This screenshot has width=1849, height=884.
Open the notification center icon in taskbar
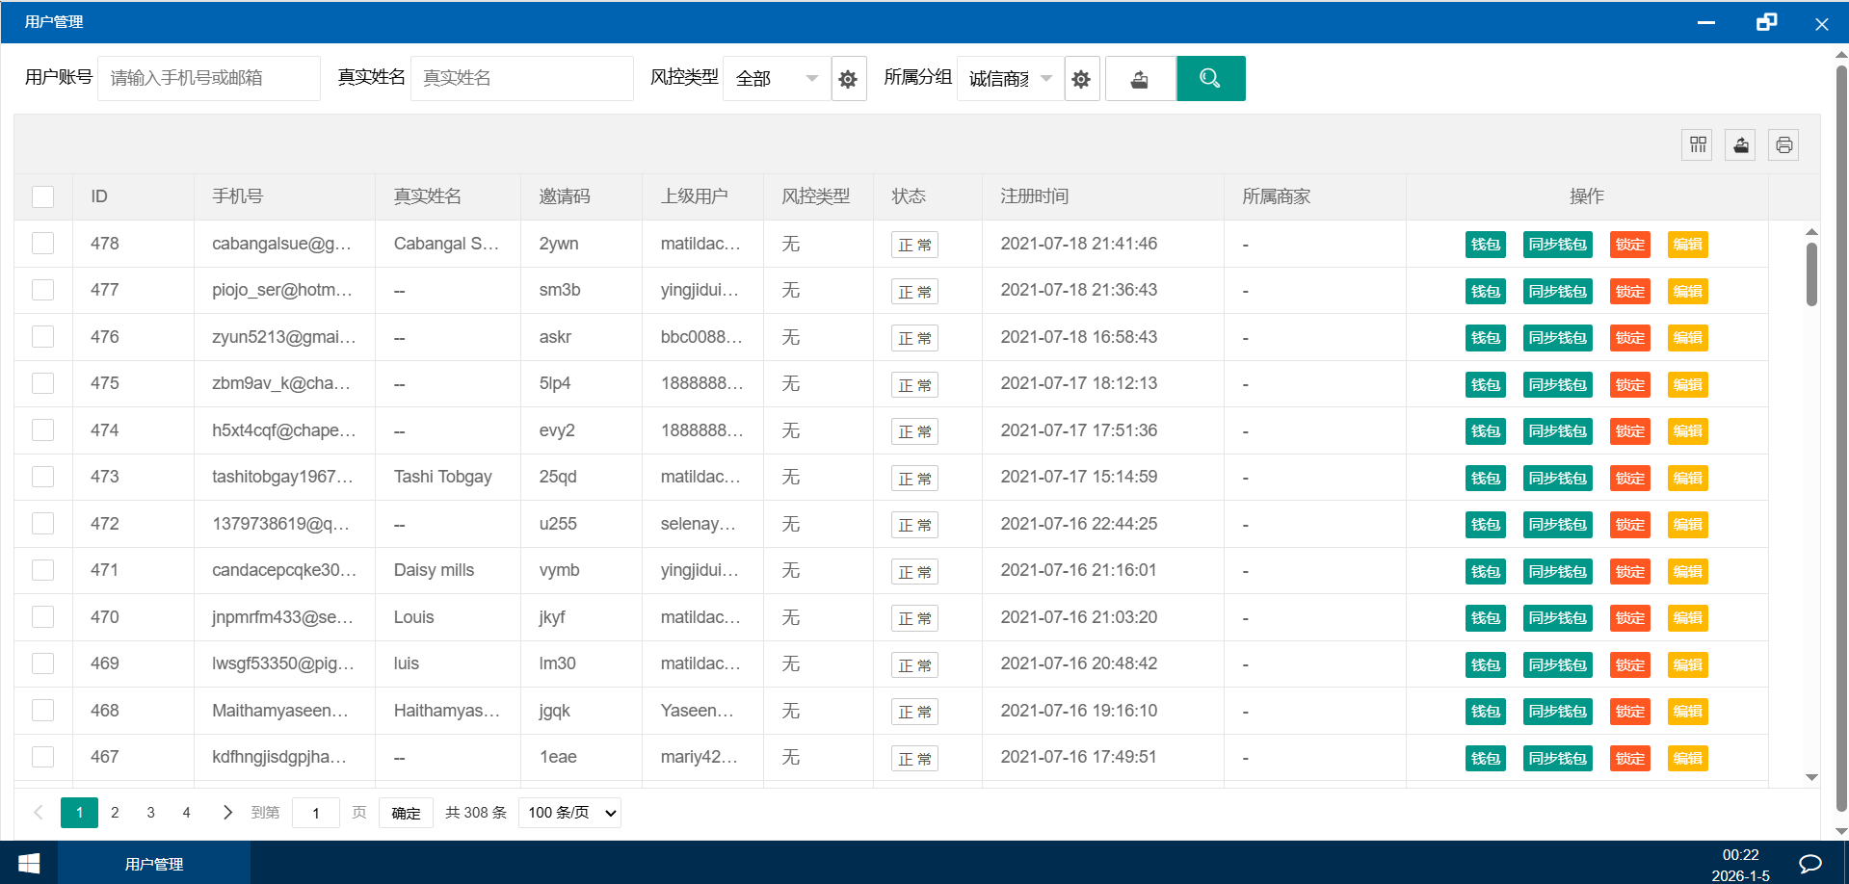[x=1809, y=863]
